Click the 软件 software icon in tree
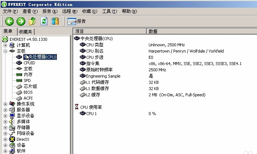This screenshot has width=257, height=154. (x=12, y=151)
